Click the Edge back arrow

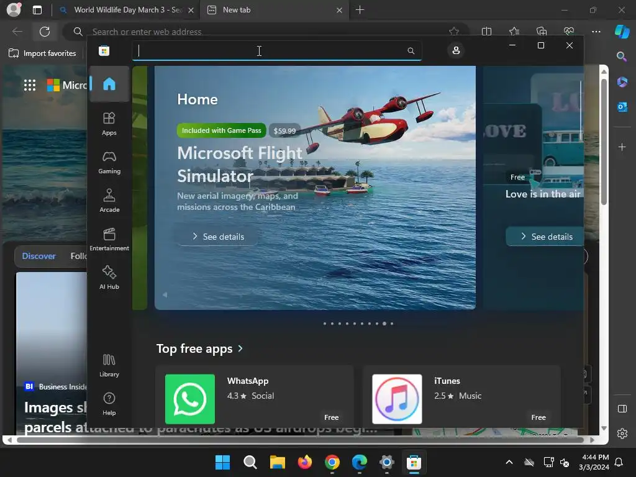pos(17,31)
